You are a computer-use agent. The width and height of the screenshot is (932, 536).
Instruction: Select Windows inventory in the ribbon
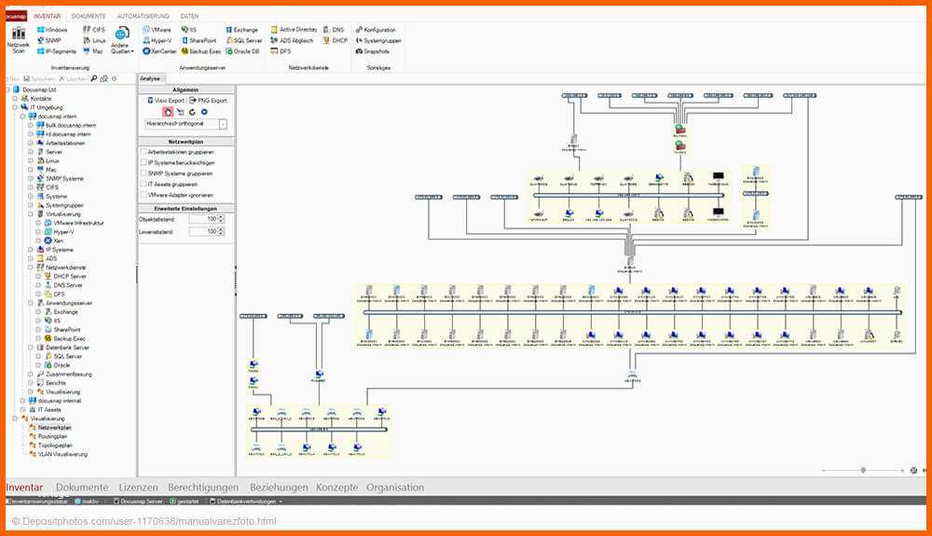pos(51,30)
